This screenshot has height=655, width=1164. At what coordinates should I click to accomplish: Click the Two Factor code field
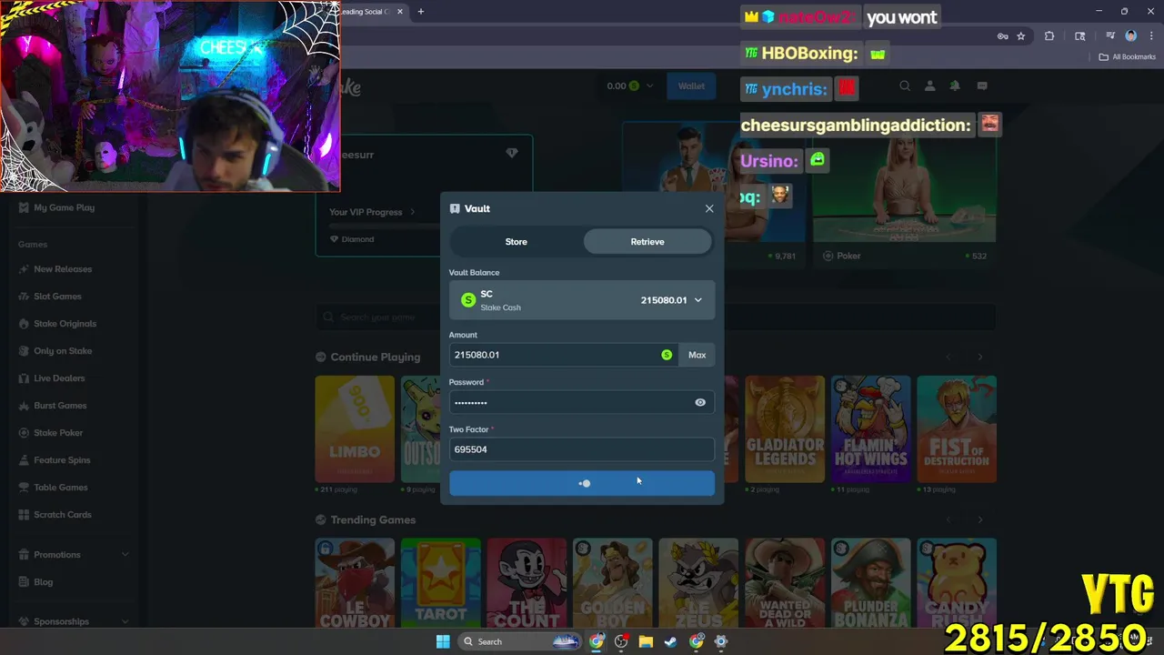pyautogui.click(x=582, y=449)
